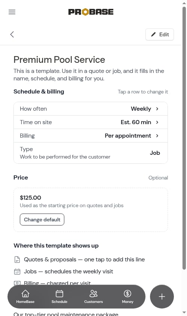Click the Edit button
The image size is (187, 316).
point(160,34)
